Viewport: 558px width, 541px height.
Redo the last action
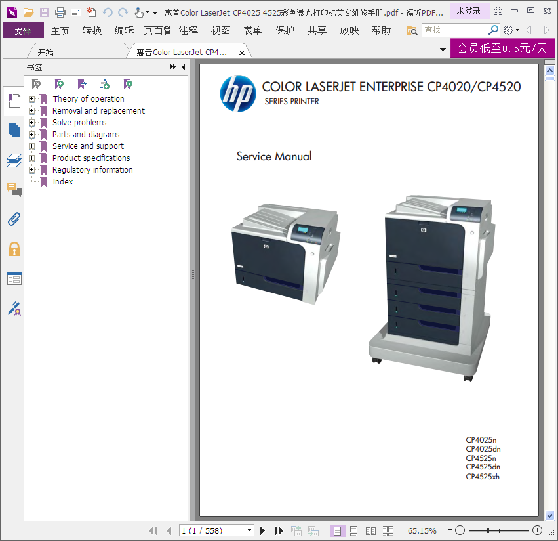123,13
